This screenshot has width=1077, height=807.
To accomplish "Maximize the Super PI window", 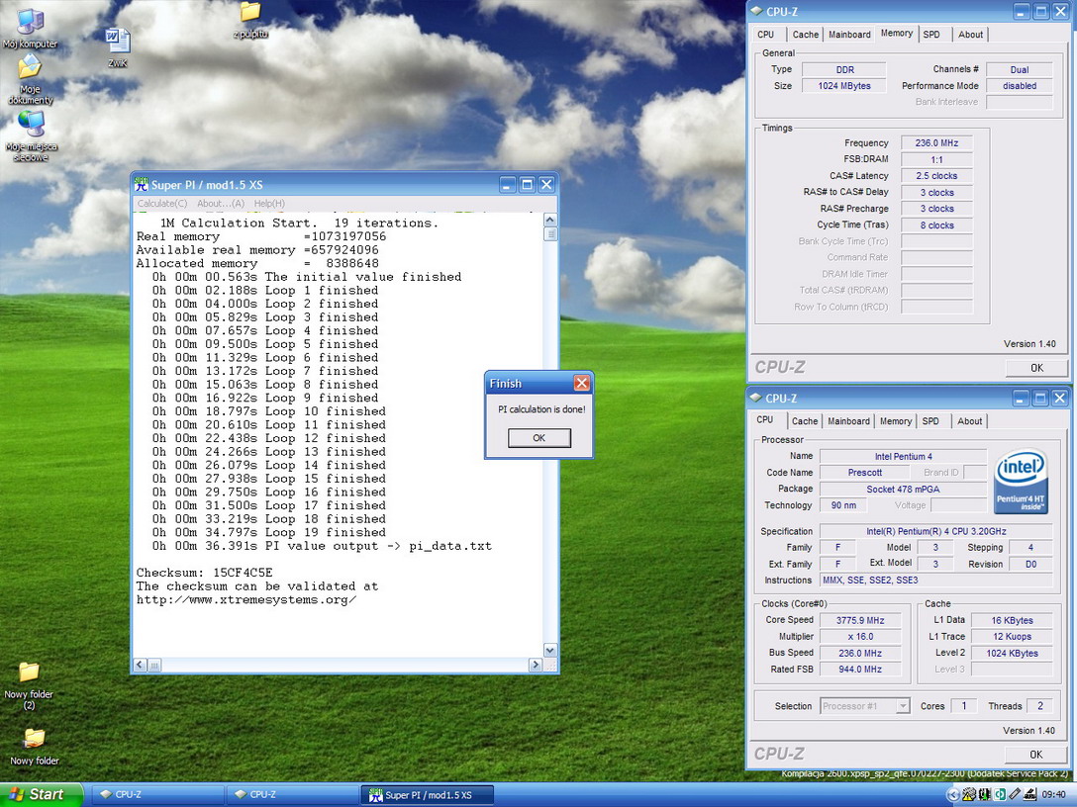I will (527, 184).
